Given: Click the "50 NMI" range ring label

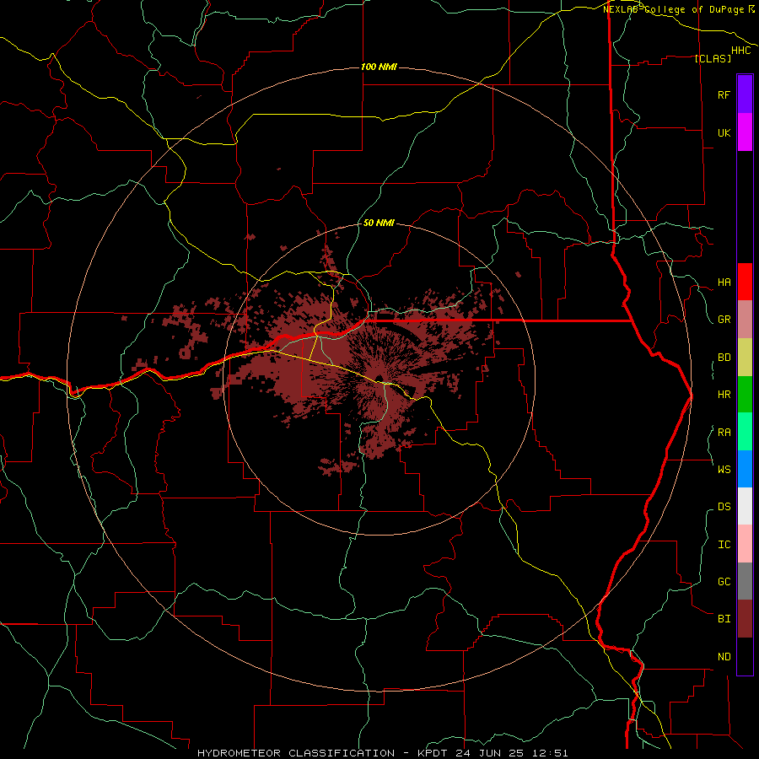Looking at the screenshot, I should pyautogui.click(x=379, y=223).
